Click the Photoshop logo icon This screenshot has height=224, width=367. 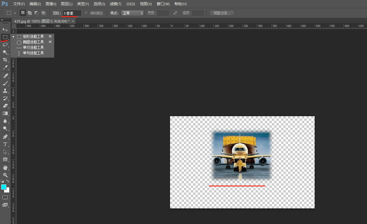tap(5, 4)
